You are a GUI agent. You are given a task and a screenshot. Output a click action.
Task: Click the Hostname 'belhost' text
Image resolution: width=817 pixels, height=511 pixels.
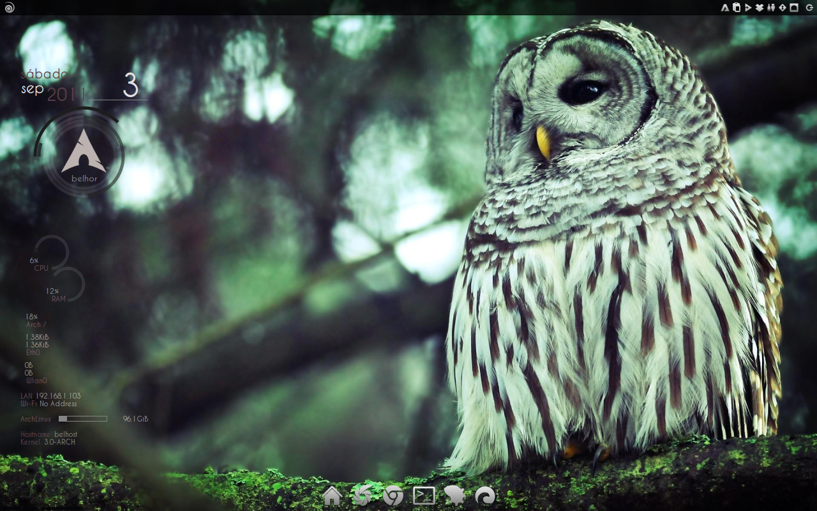pyautogui.click(x=66, y=434)
